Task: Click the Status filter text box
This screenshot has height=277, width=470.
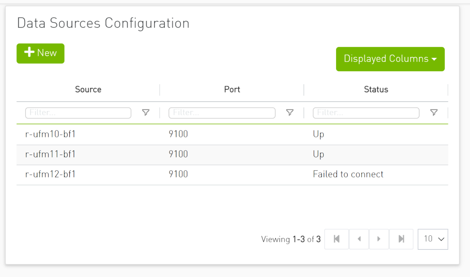Action: [x=366, y=113]
